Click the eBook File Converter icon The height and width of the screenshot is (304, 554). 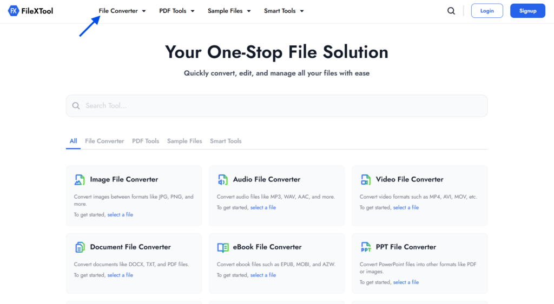pos(222,247)
